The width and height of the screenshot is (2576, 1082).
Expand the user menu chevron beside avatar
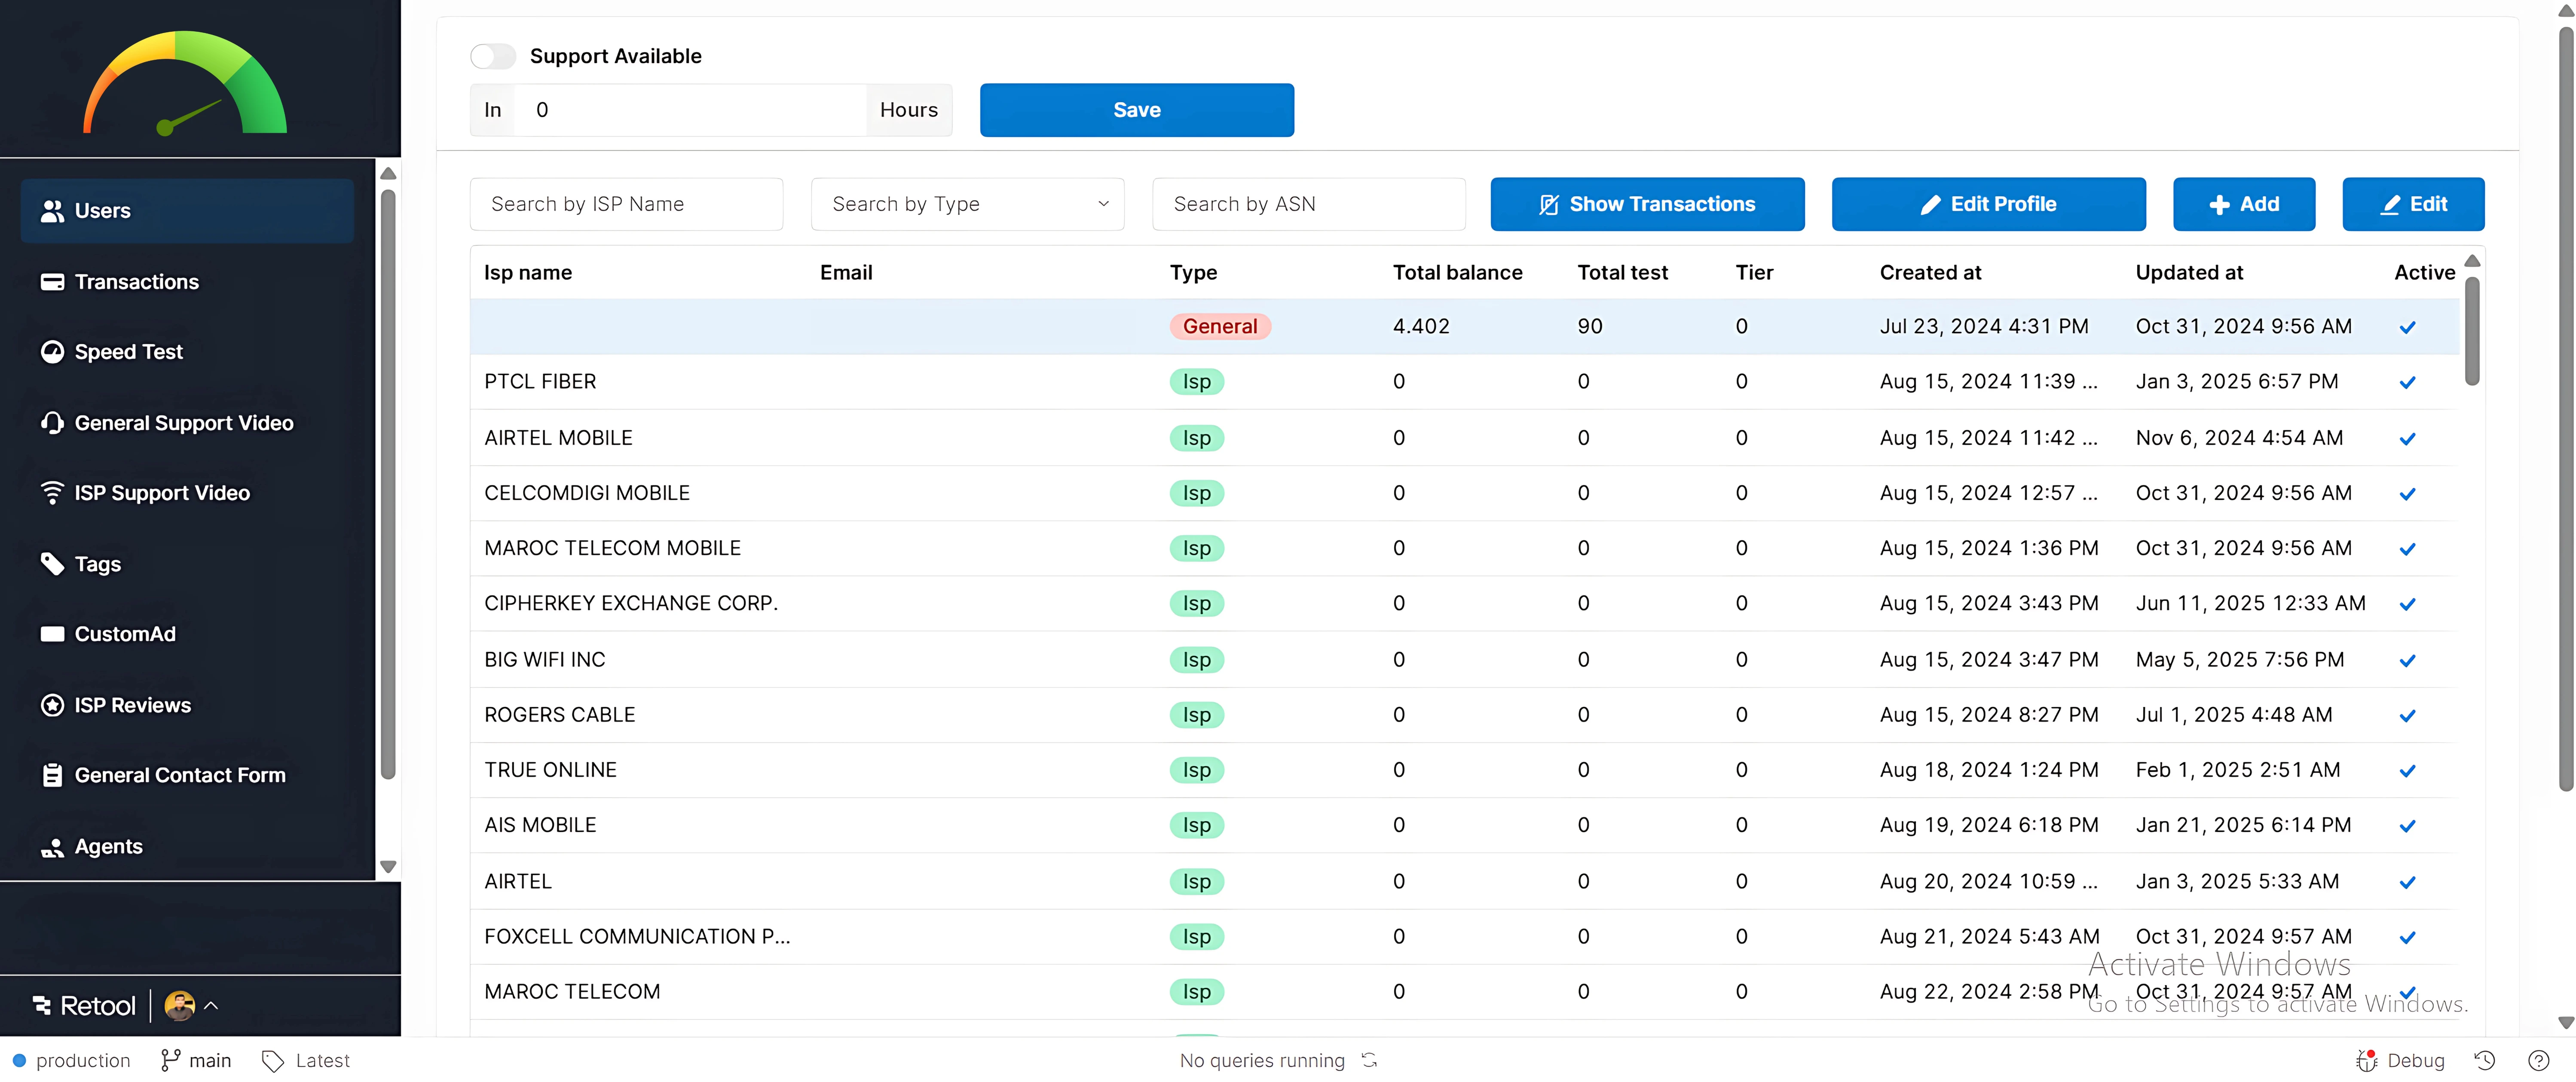coord(211,1005)
